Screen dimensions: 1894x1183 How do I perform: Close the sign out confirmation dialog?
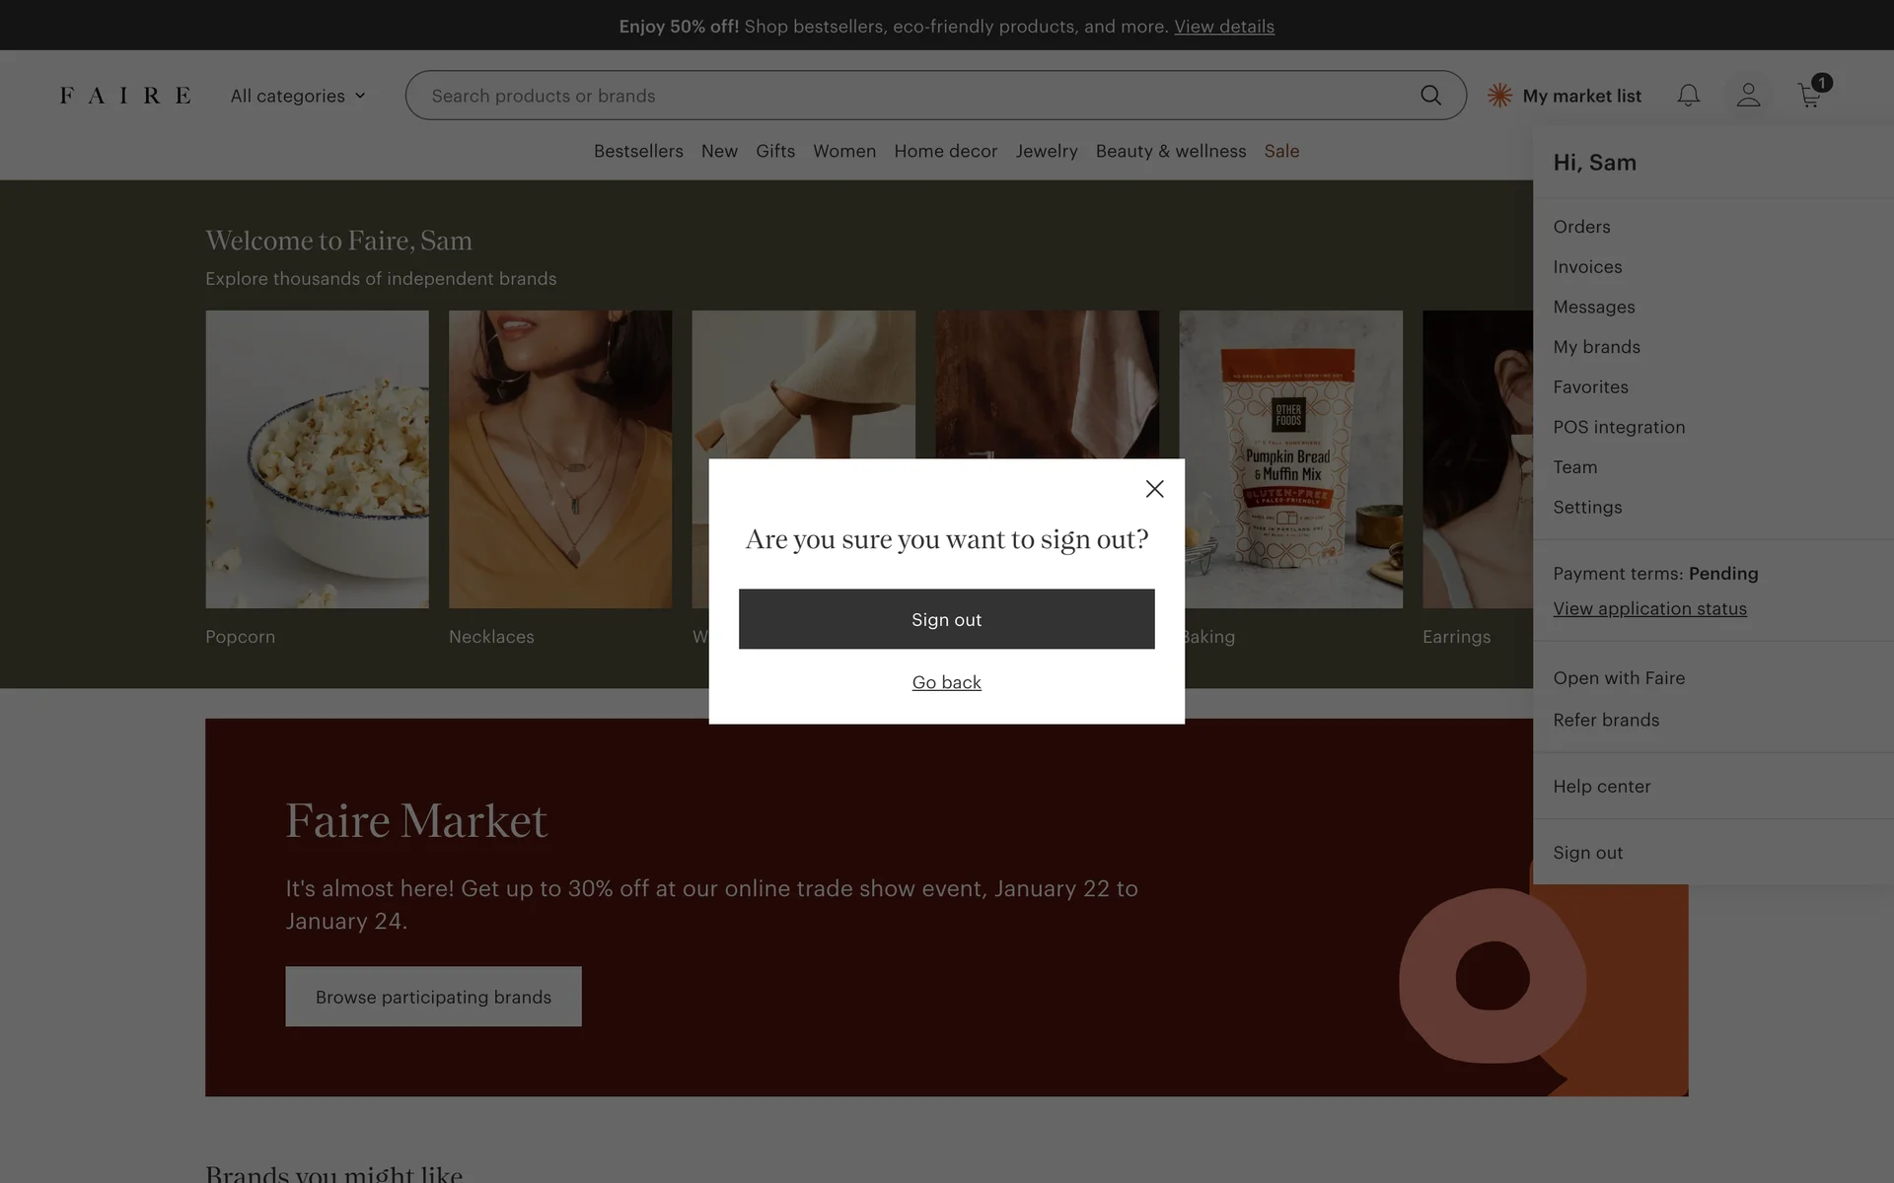coord(1154,489)
